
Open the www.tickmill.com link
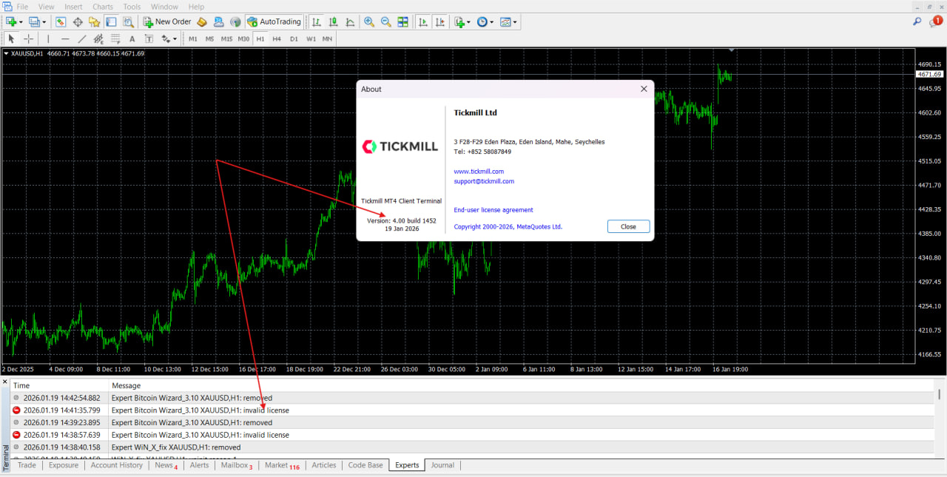click(479, 172)
